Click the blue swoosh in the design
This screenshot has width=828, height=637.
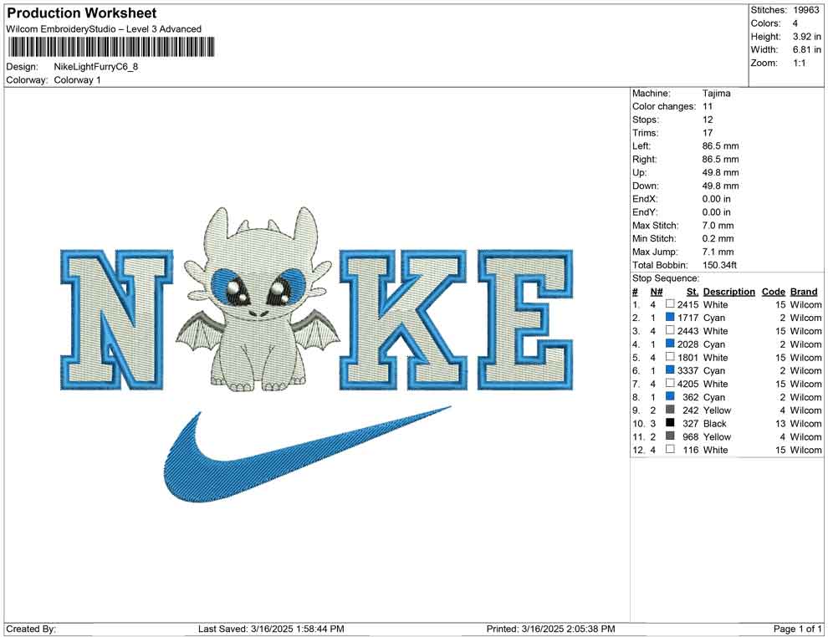(307, 455)
